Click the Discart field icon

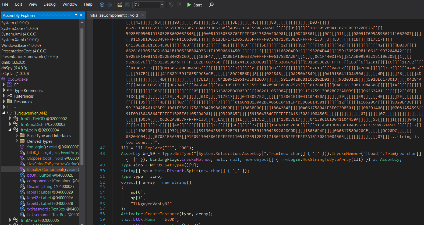click(x=22, y=186)
